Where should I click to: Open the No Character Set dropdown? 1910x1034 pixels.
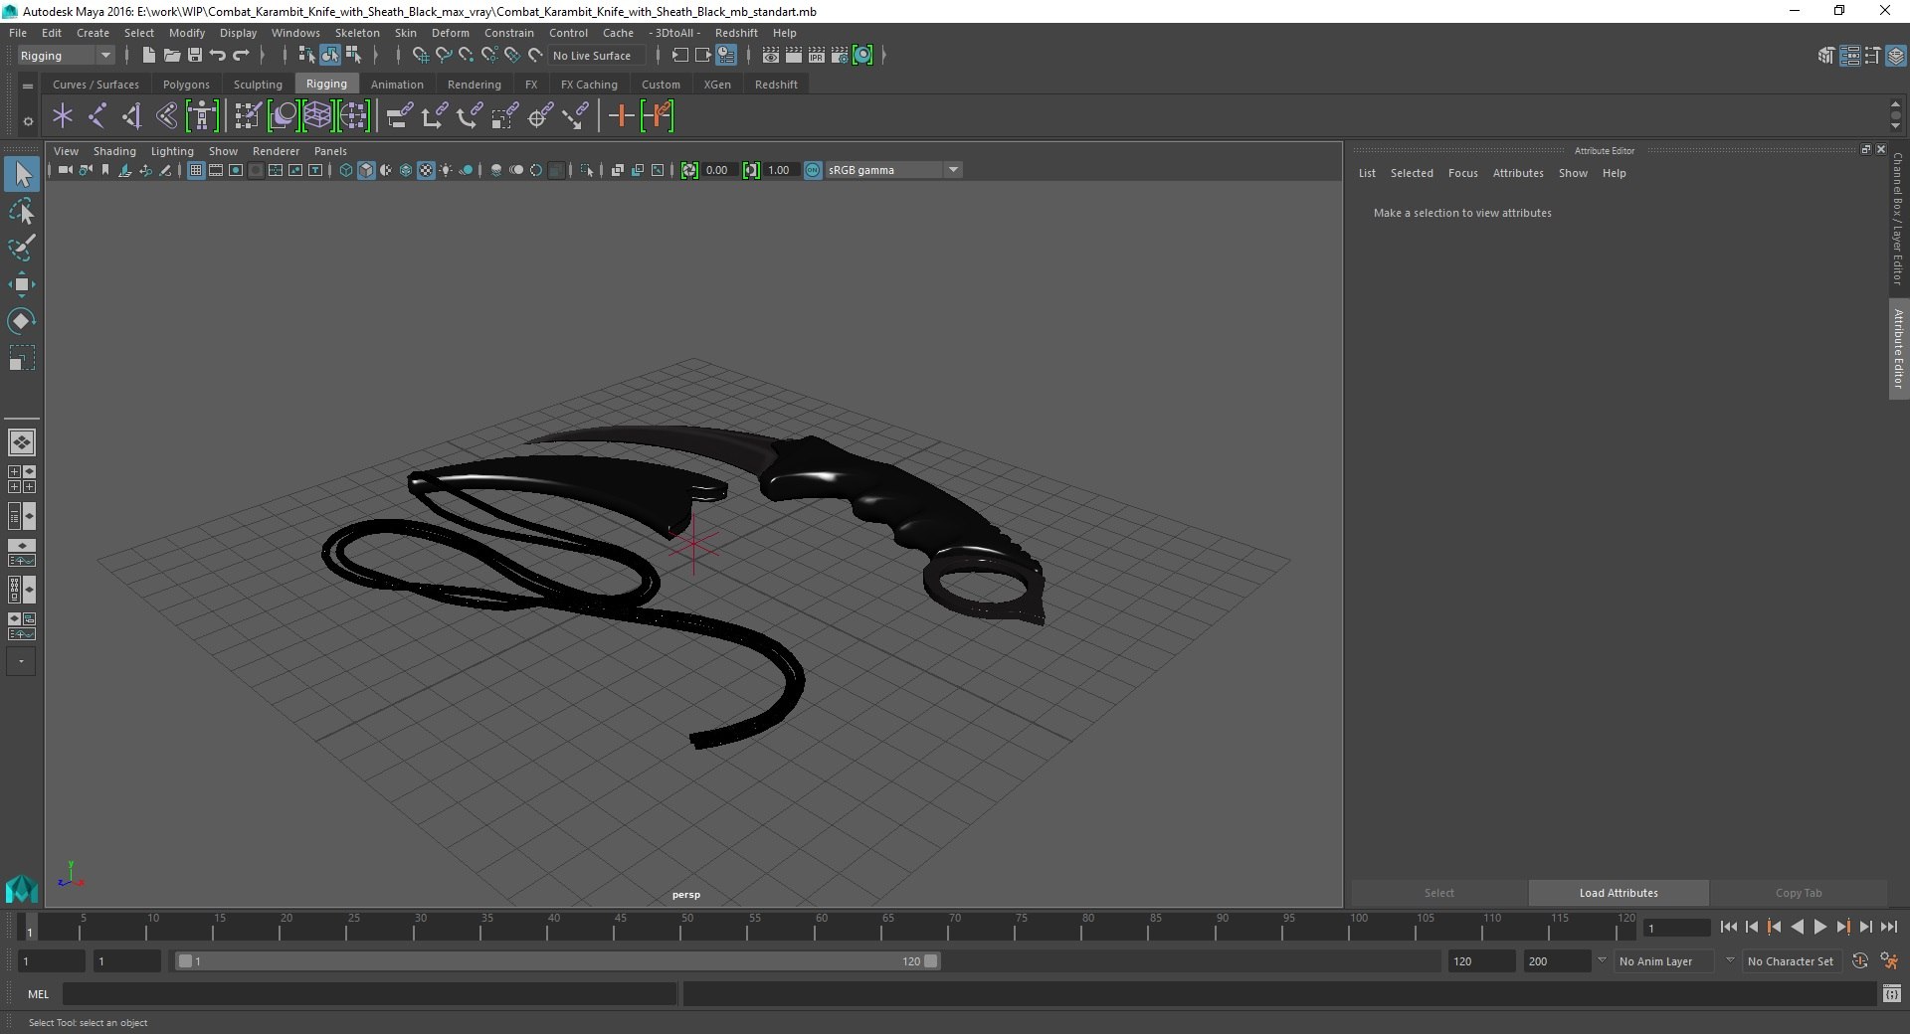[1791, 961]
